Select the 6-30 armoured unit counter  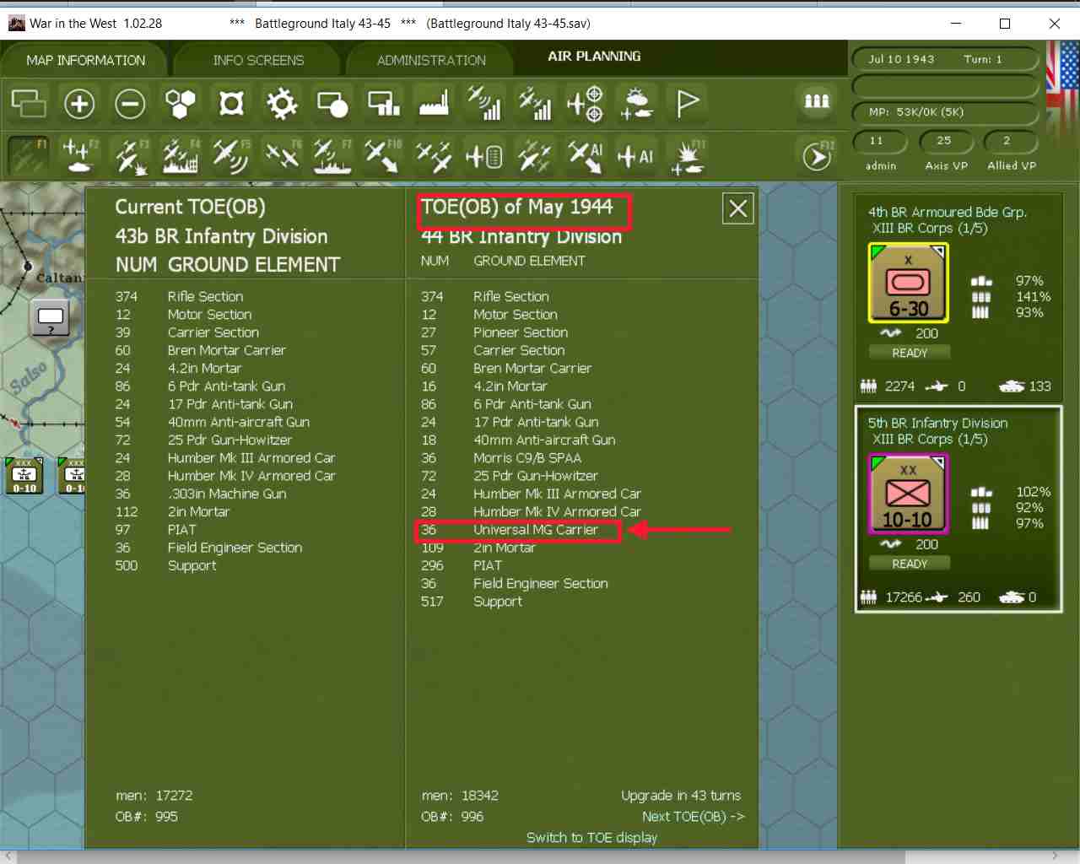(909, 283)
